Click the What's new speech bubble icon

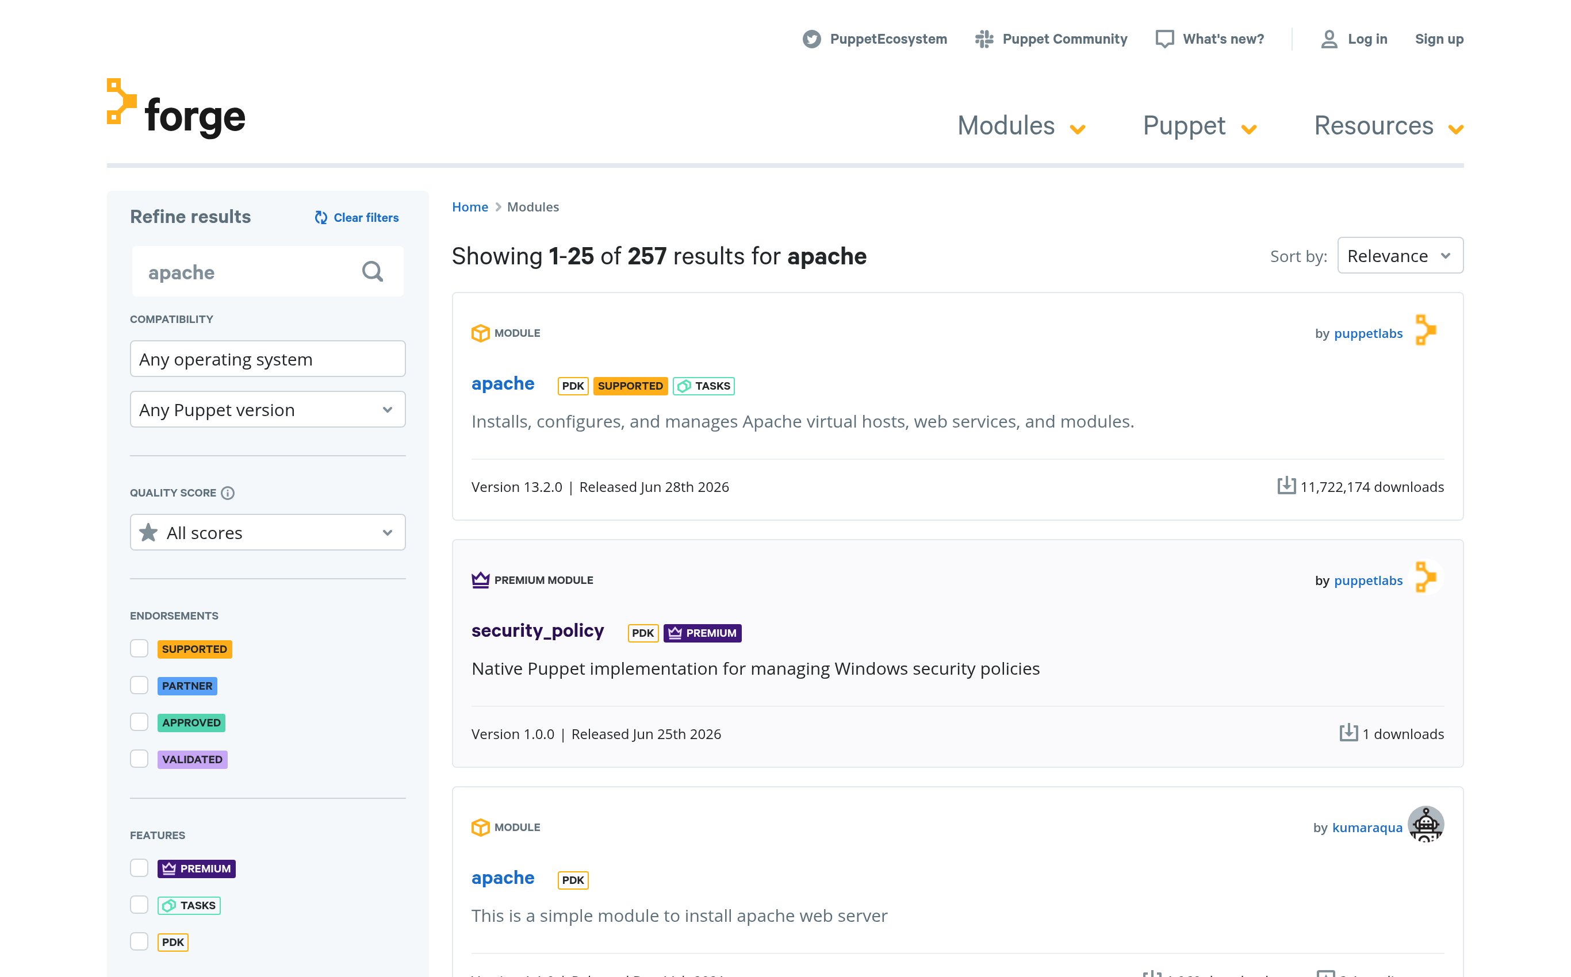[1164, 40]
